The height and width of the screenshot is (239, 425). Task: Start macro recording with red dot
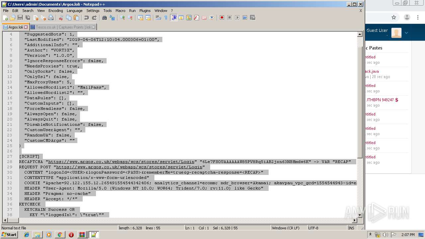(x=222, y=18)
